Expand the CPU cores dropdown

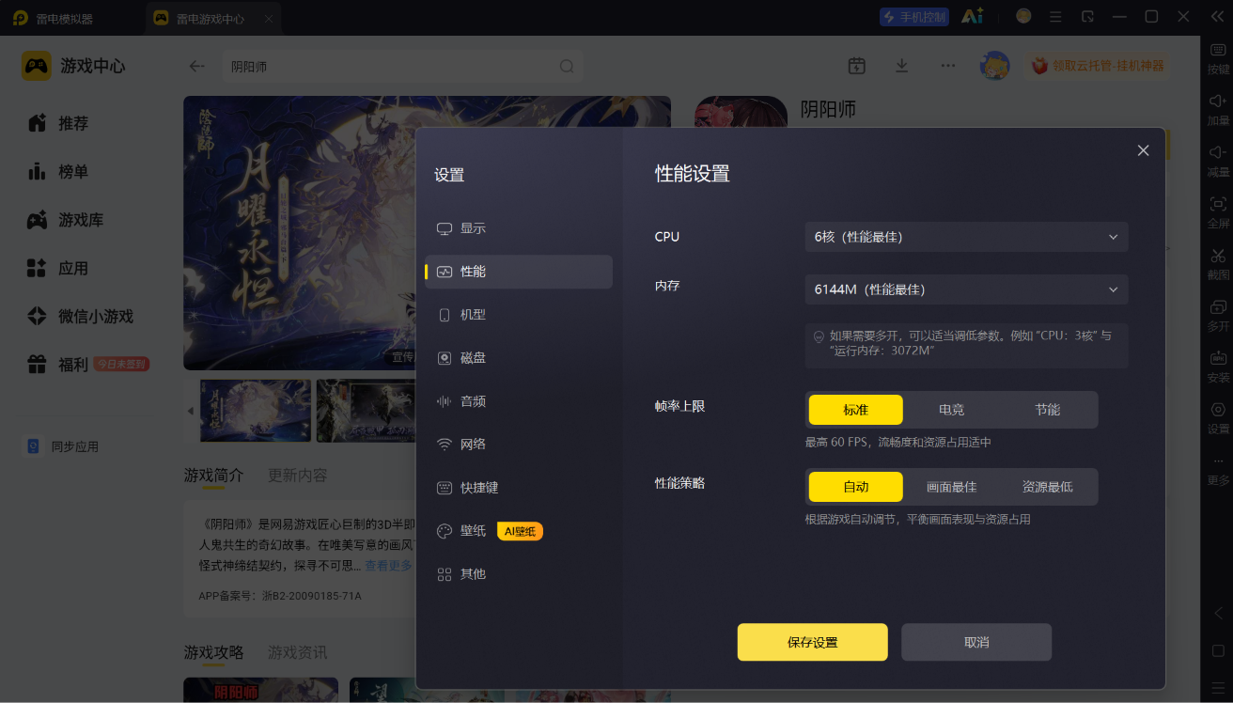point(966,237)
